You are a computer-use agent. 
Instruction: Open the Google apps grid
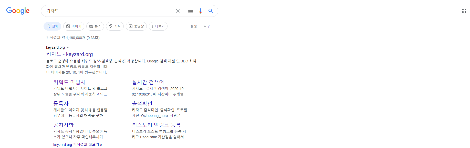coord(464,11)
